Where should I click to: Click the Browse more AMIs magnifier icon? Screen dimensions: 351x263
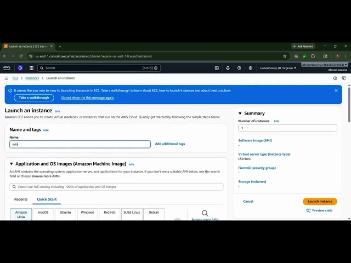click(205, 213)
